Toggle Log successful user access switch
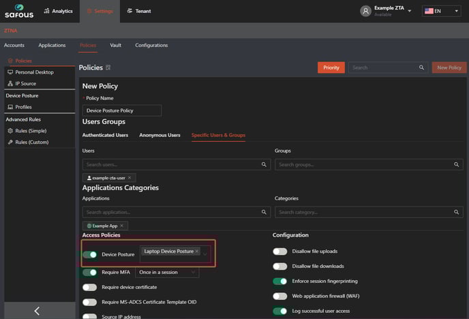 coord(280,312)
